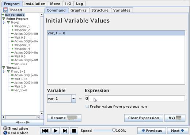This screenshot has width=190, height=135.
Task: Adjust the Speed slider handle
Action: (x=114, y=131)
